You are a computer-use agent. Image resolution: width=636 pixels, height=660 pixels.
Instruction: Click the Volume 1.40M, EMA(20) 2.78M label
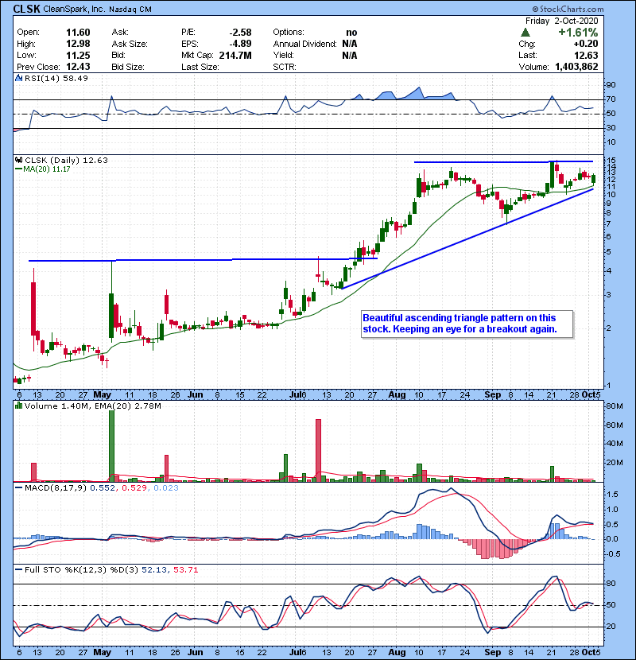[92, 406]
